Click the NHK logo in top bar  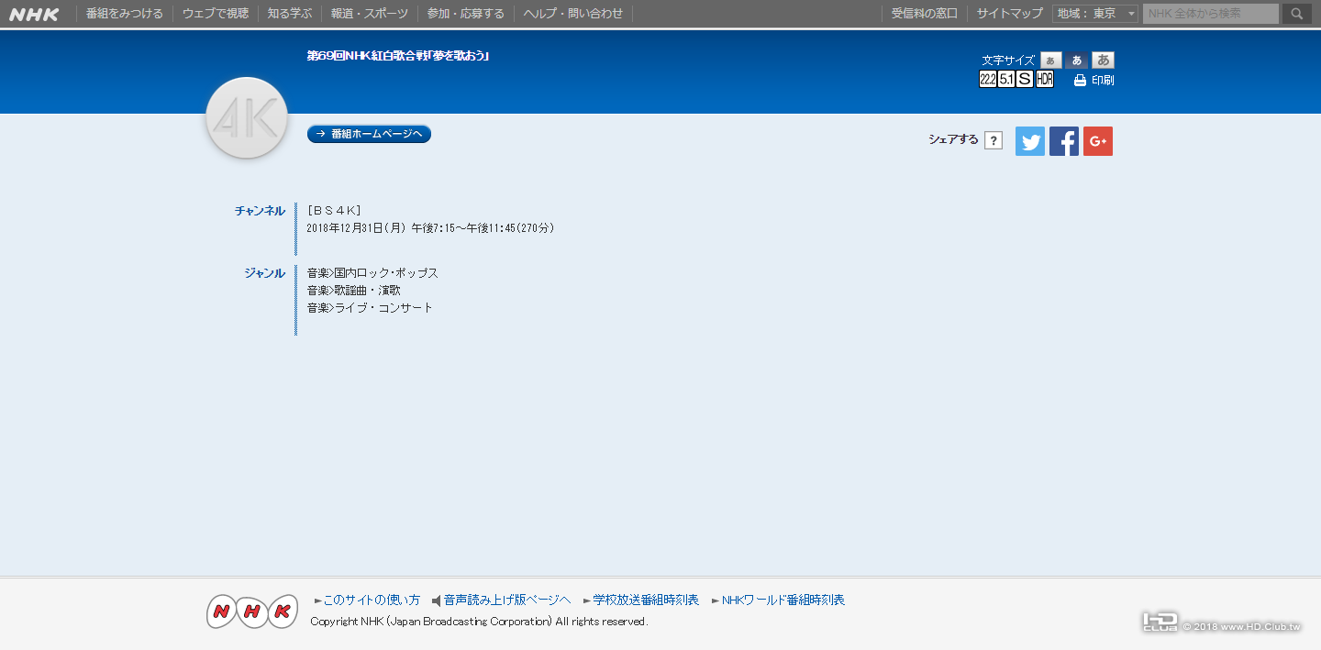[34, 14]
